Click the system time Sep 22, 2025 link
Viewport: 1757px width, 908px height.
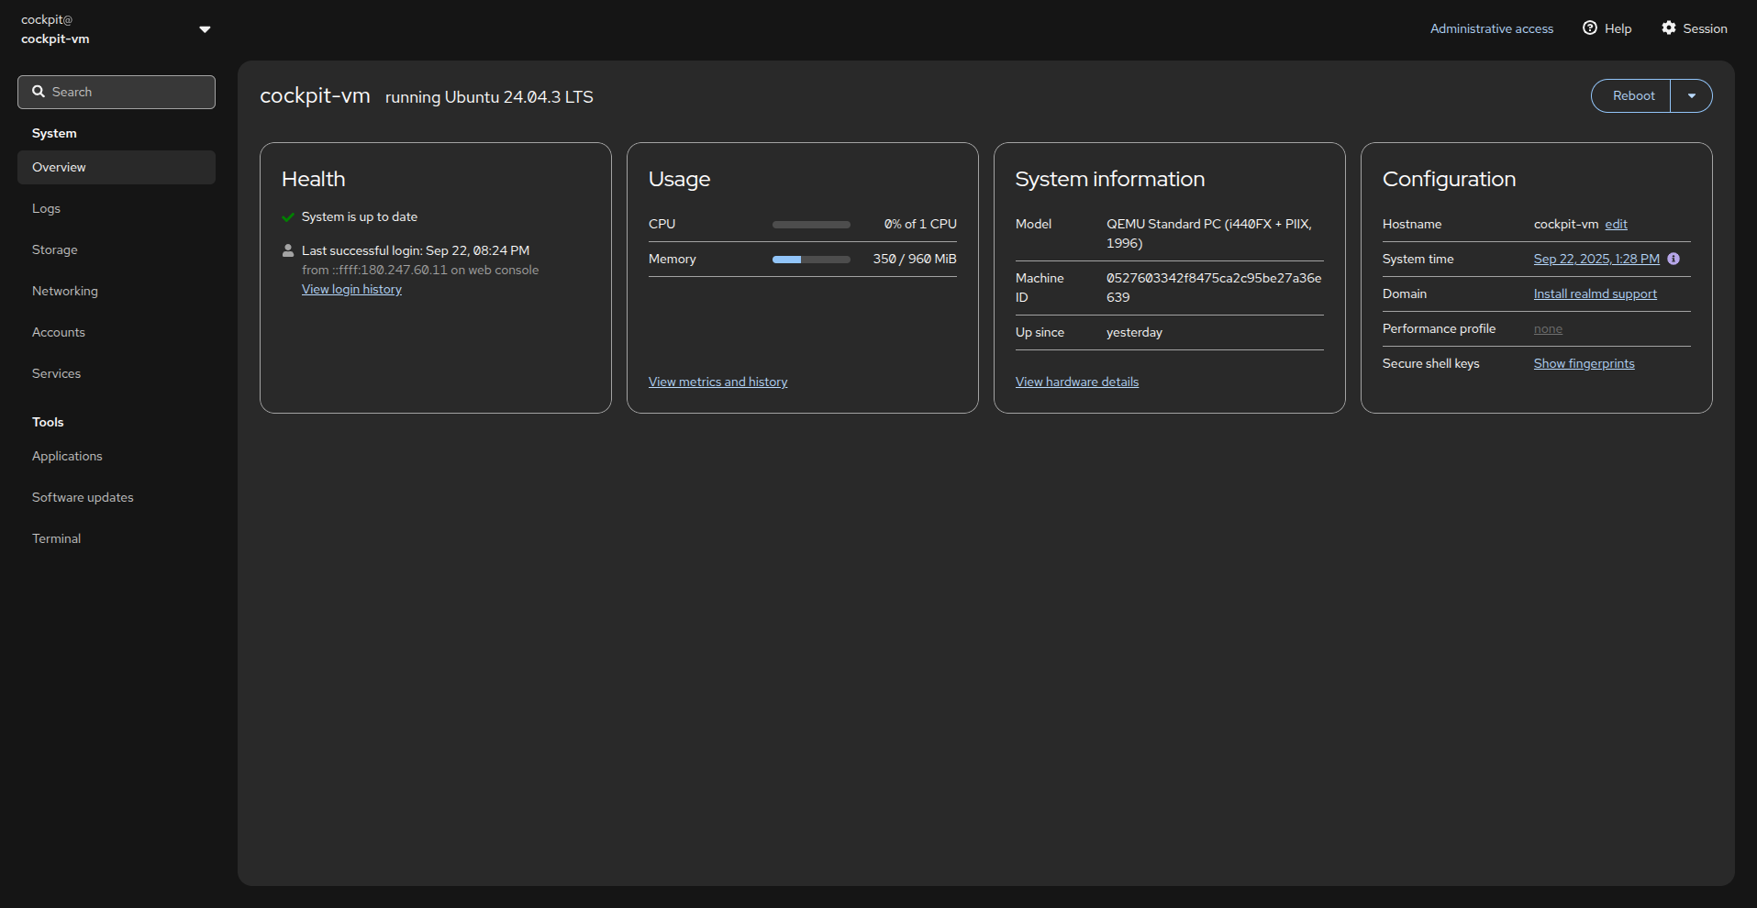click(x=1596, y=259)
